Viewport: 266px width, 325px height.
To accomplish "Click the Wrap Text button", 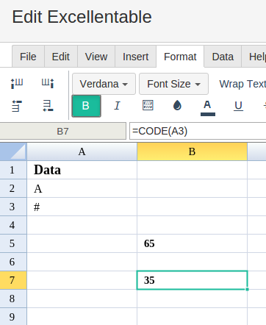I will (x=242, y=84).
